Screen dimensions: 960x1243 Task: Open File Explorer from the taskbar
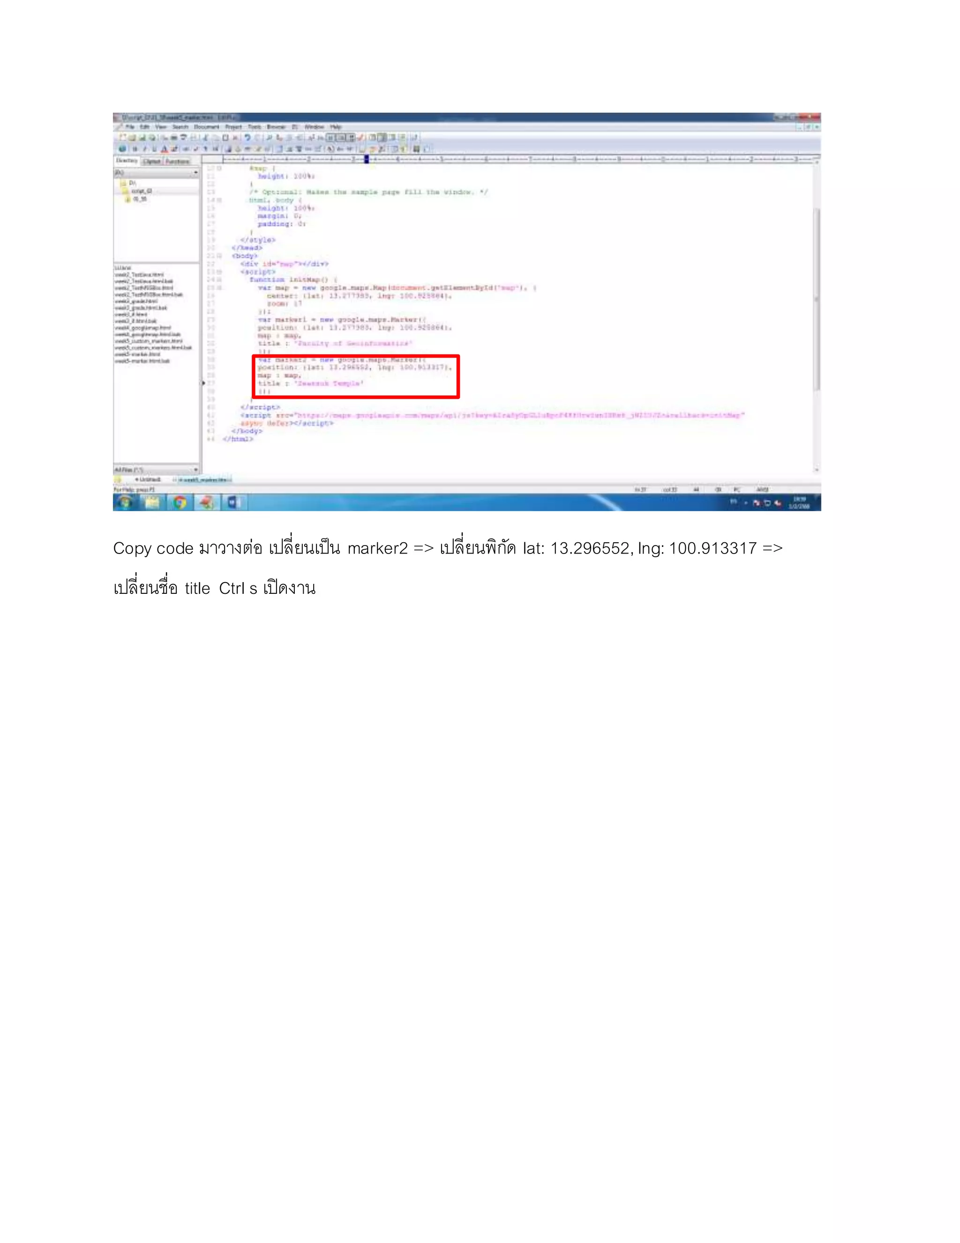[x=152, y=502]
